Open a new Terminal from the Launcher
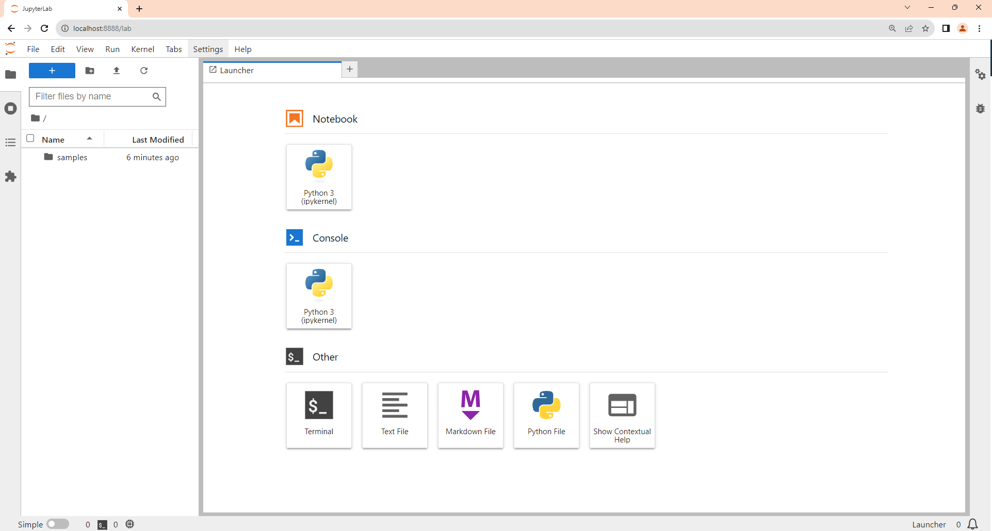992x531 pixels. tap(319, 415)
